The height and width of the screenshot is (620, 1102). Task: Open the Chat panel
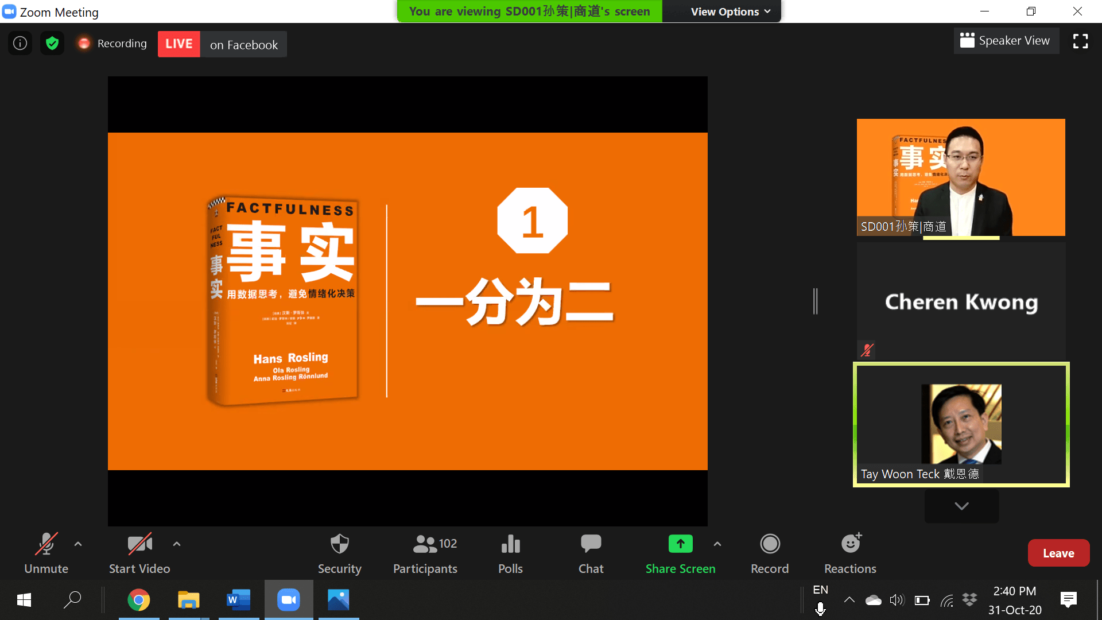[x=591, y=553]
